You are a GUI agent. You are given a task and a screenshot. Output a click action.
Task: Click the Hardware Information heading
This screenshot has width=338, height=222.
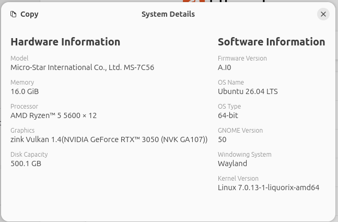(x=65, y=42)
